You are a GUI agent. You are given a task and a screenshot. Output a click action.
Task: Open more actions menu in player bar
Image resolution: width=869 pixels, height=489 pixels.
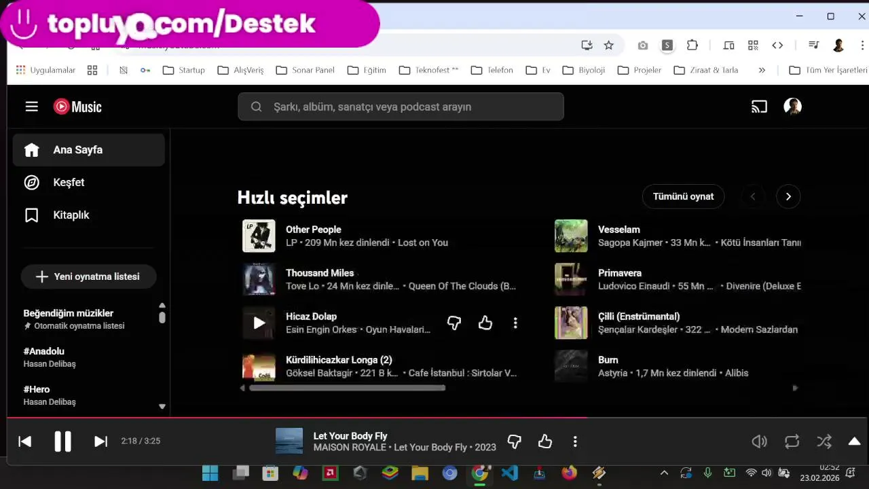tap(575, 441)
